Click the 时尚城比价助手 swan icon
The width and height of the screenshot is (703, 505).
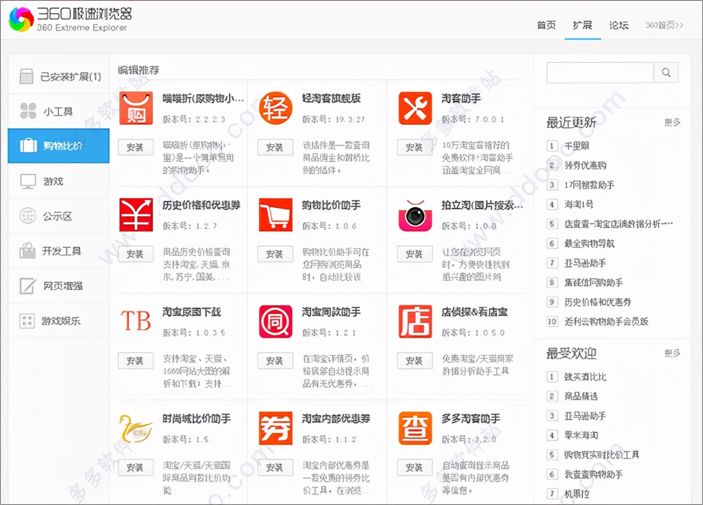135,428
